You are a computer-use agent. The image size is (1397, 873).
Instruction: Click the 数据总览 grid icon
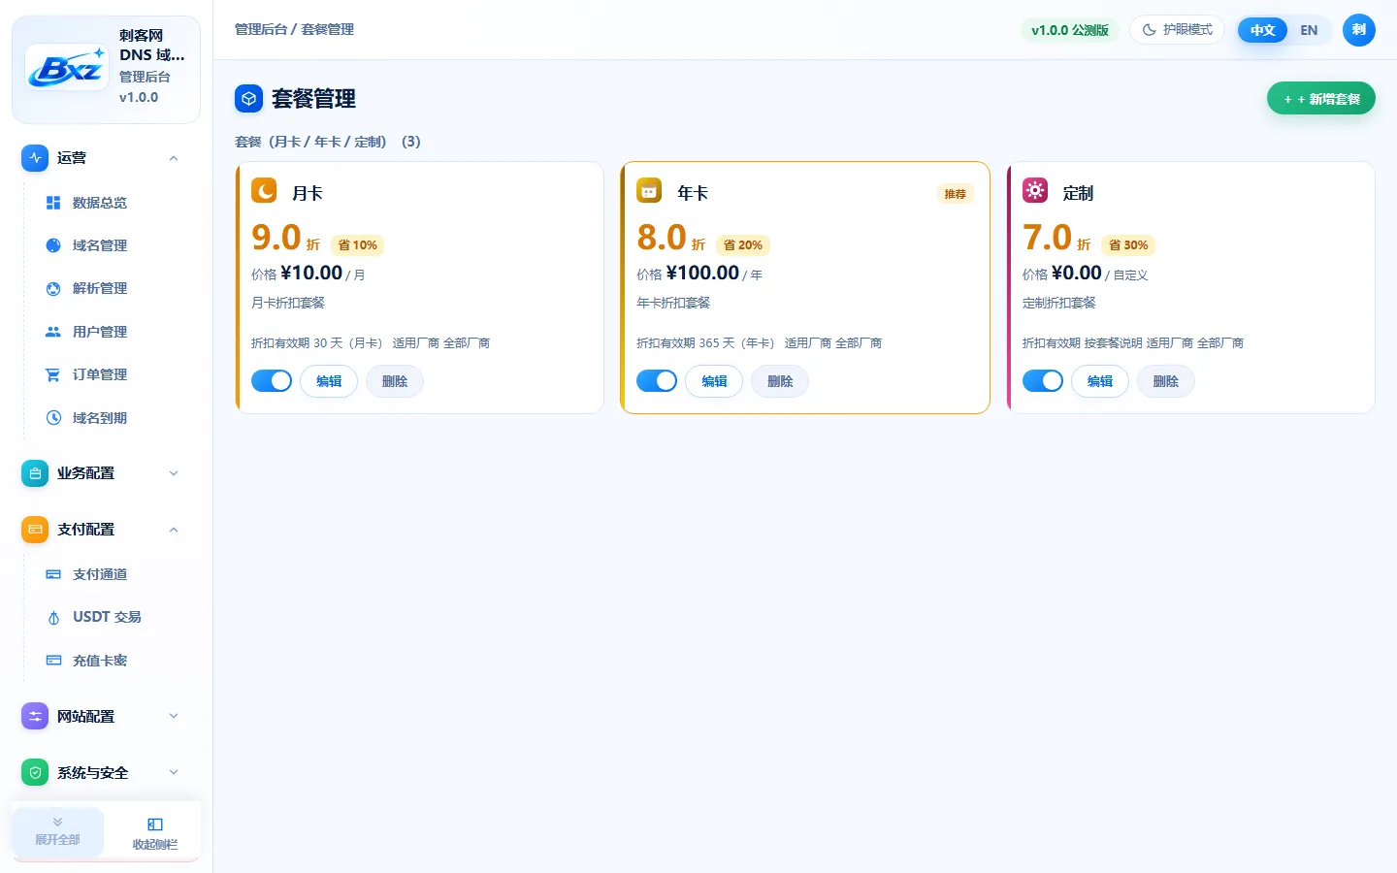pyautogui.click(x=53, y=203)
